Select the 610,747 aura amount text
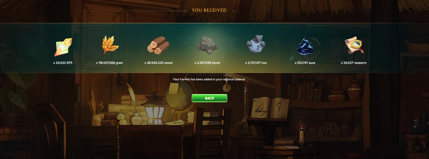Screen dimensions: 429x159 pos(305,63)
